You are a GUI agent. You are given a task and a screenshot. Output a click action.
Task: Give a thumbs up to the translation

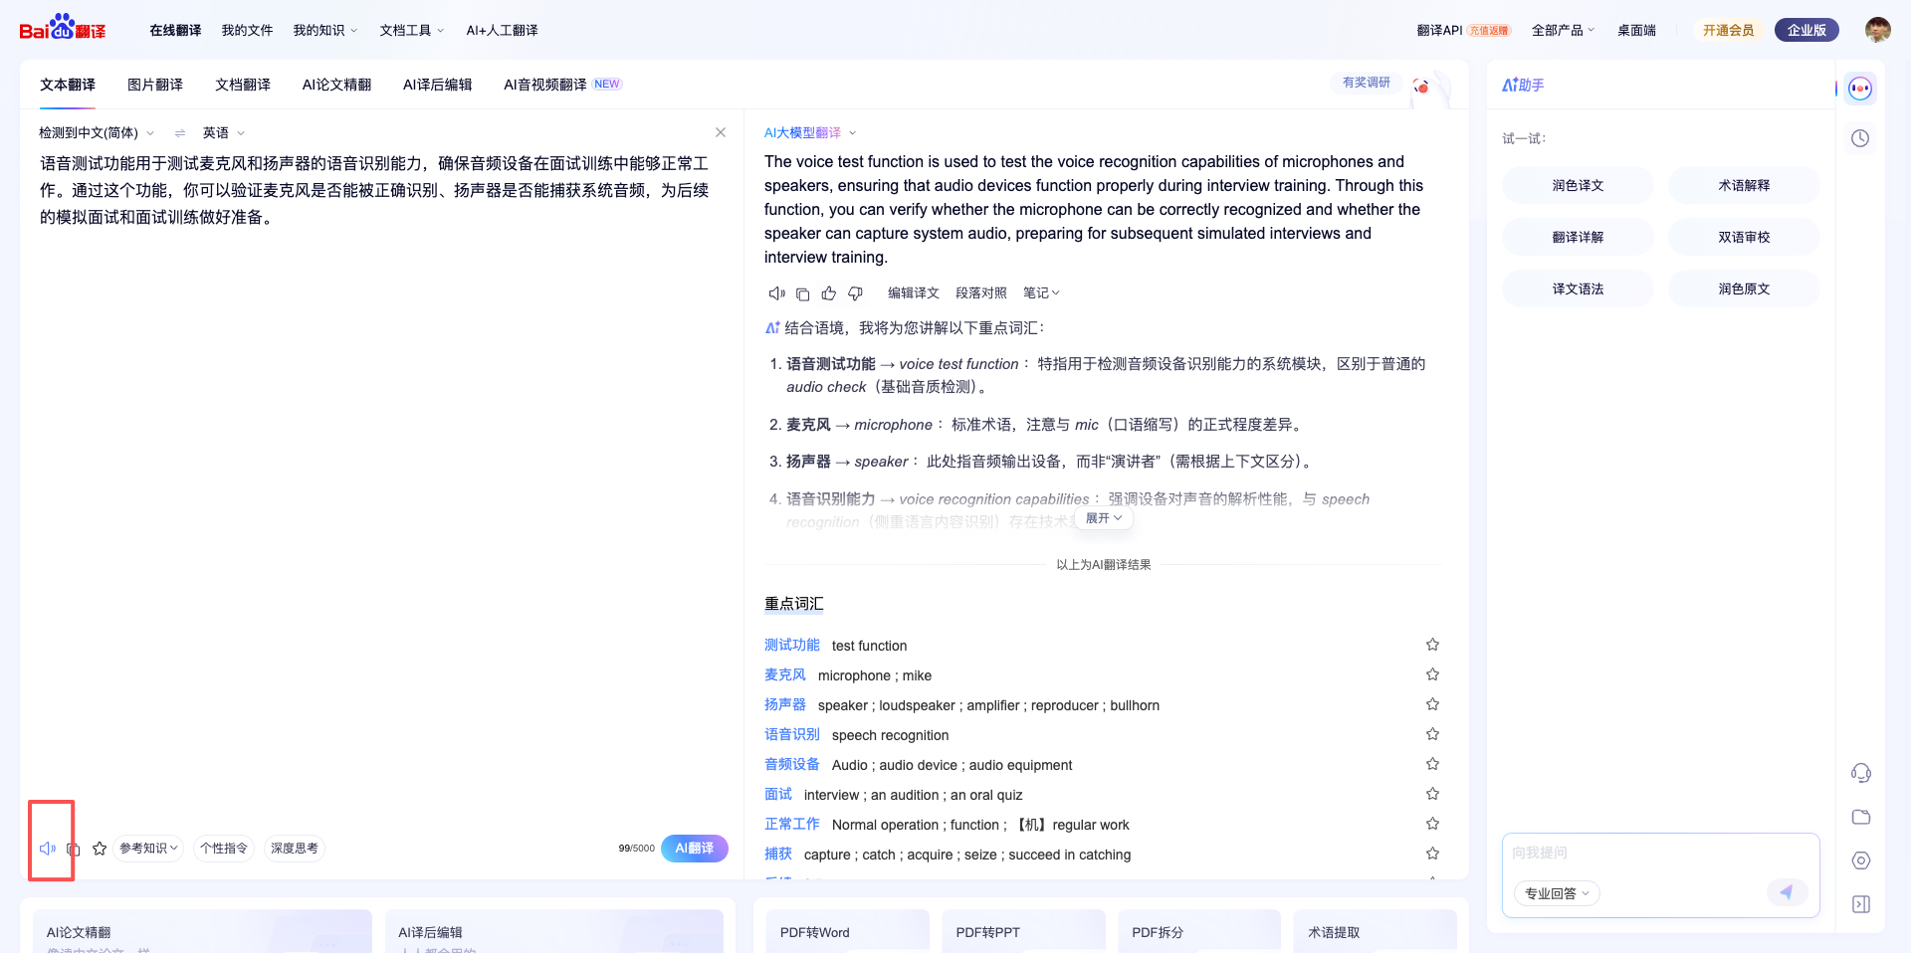pos(829,292)
